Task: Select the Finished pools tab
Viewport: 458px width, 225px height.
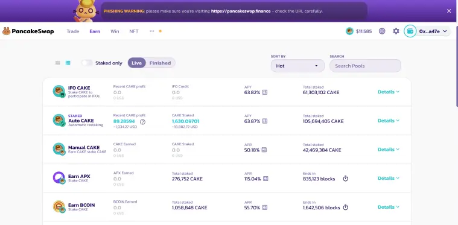Action: pyautogui.click(x=160, y=63)
